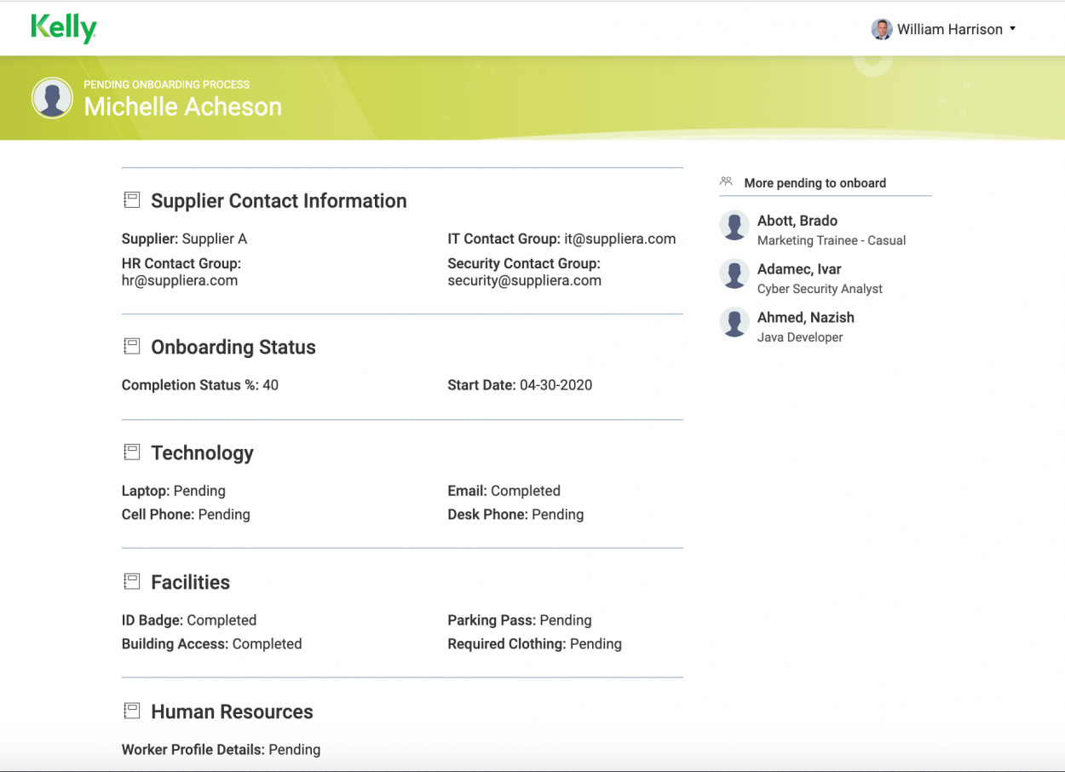Screen dimensions: 1065x772
Task: Select pending worker Abott, Brado
Action: (x=797, y=220)
